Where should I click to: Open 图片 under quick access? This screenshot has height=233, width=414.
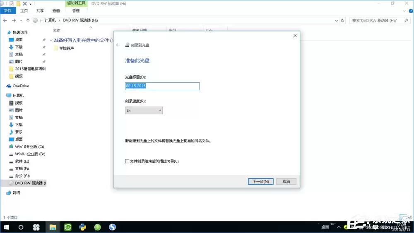(19, 62)
